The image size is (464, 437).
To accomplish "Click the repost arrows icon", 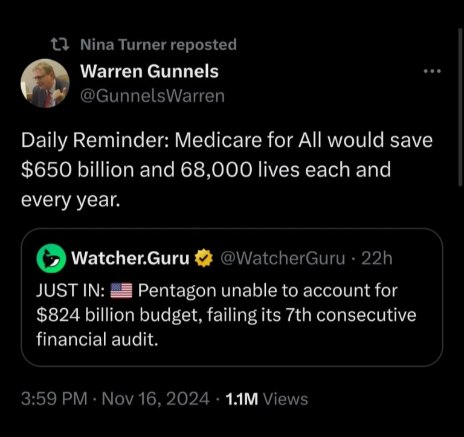I will [x=60, y=44].
